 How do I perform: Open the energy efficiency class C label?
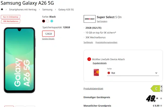tap(156, 89)
